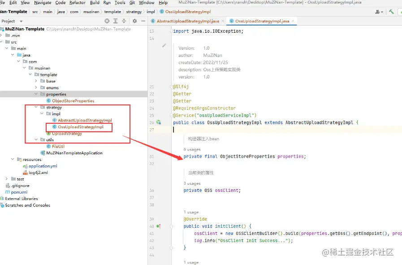Open Project panel settings gear
The height and width of the screenshot is (265, 402).
click(x=134, y=21)
